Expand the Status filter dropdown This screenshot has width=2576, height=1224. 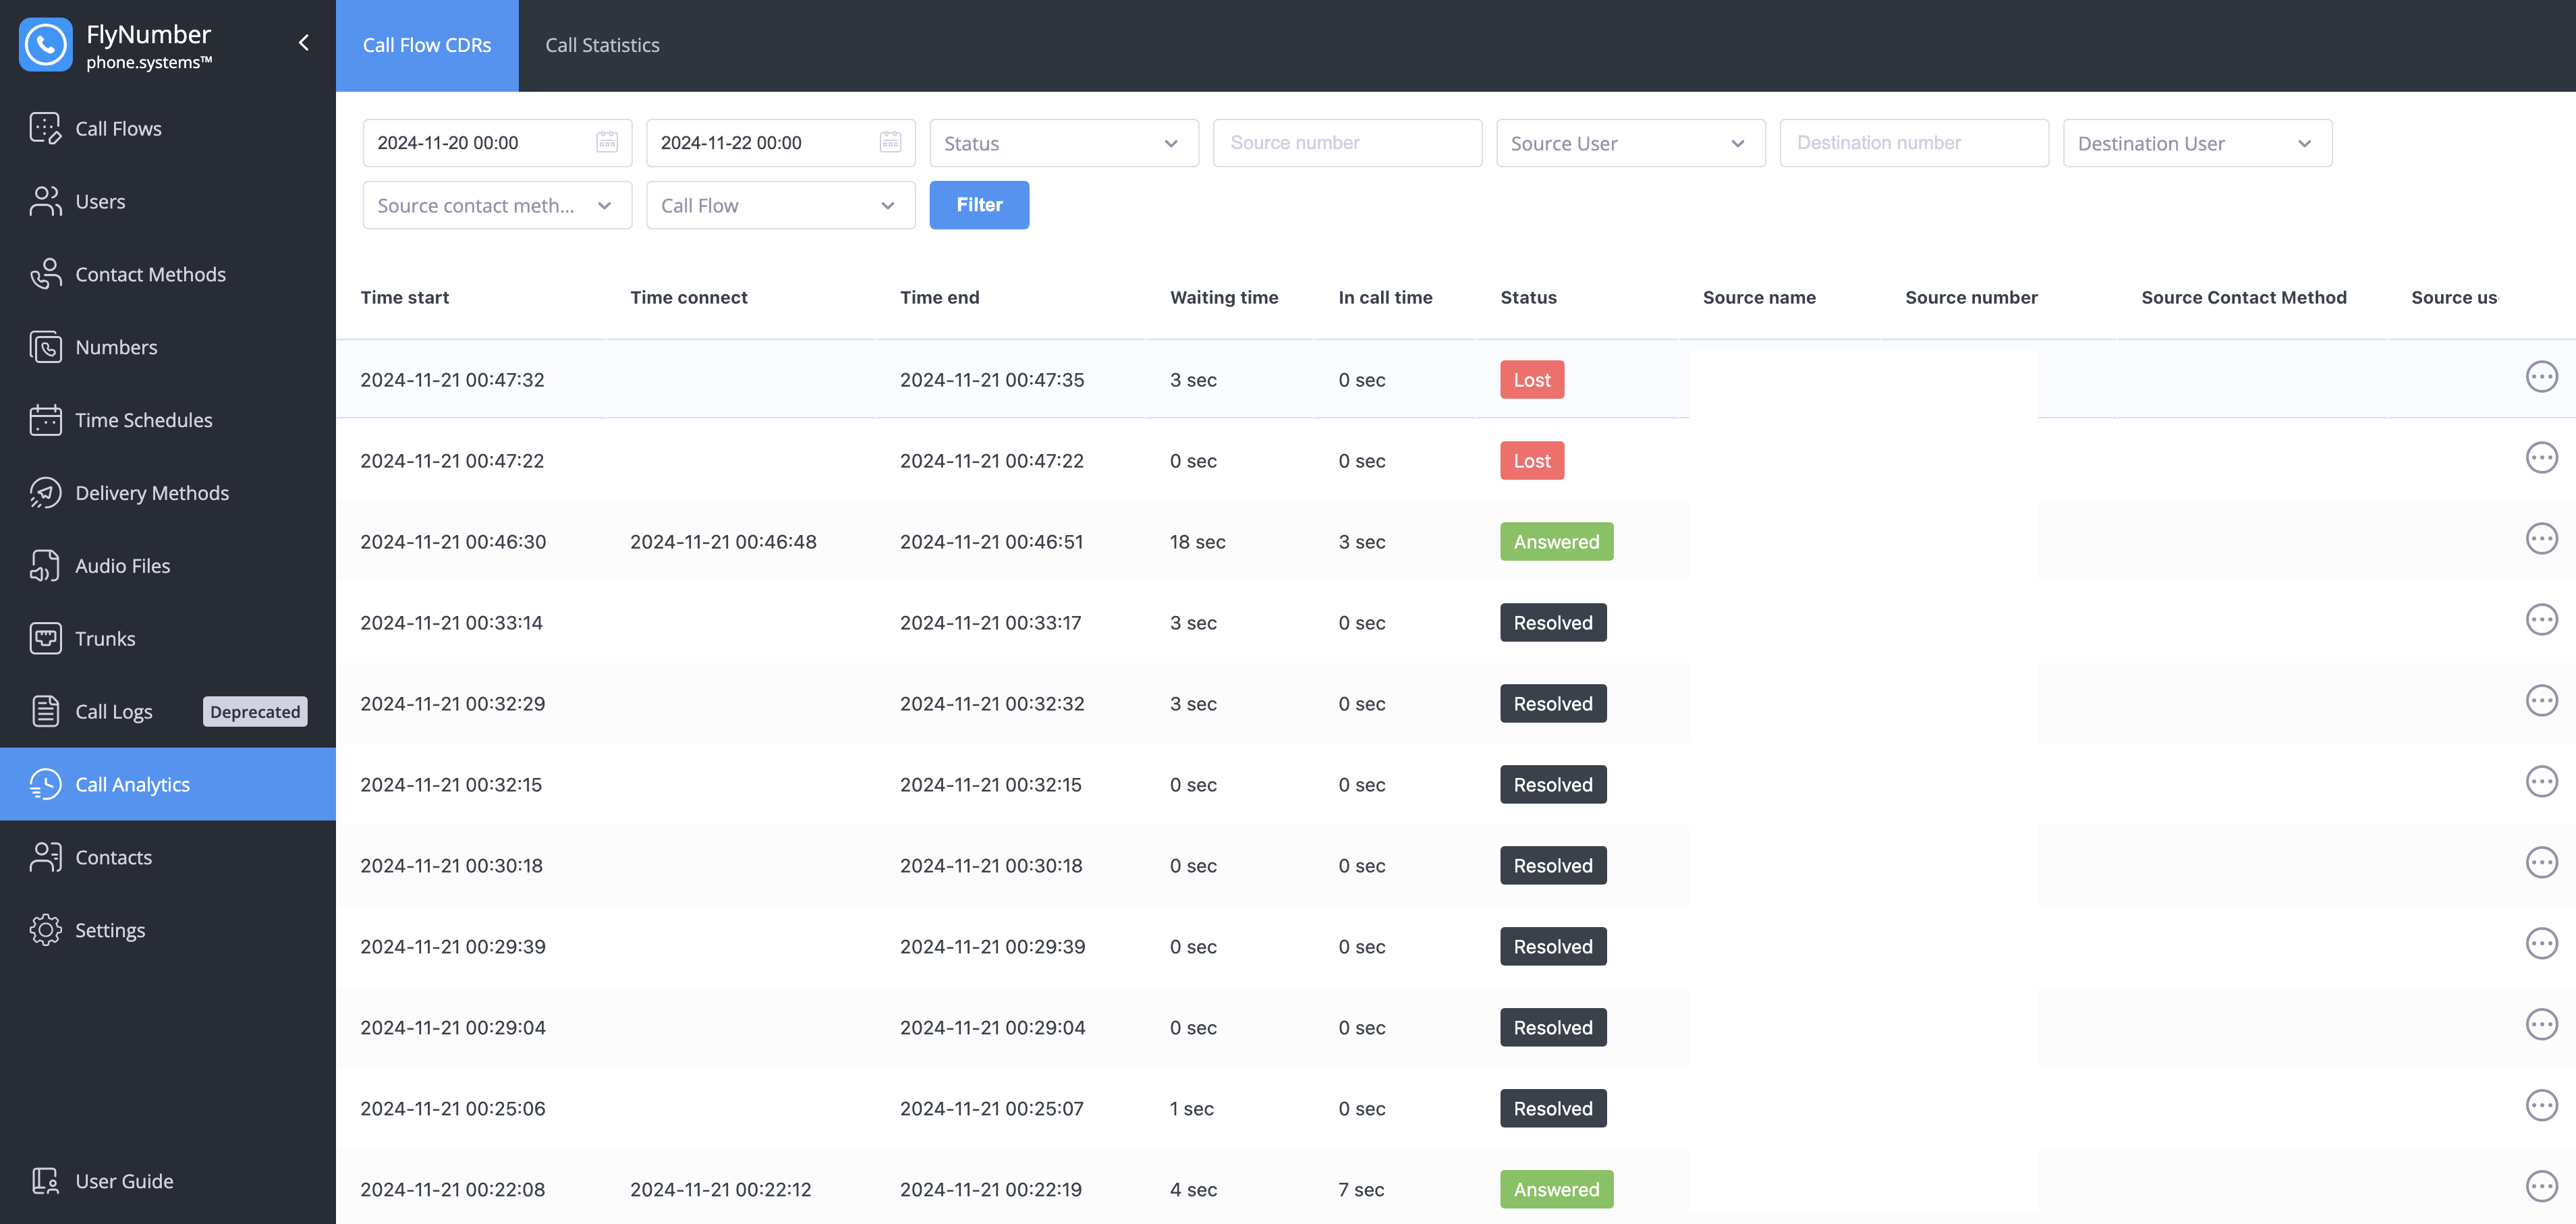1063,143
